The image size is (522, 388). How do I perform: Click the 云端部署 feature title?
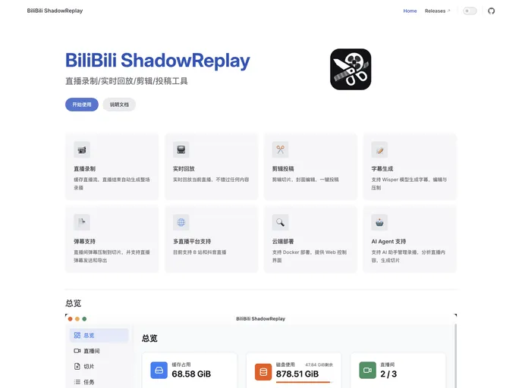283,242
